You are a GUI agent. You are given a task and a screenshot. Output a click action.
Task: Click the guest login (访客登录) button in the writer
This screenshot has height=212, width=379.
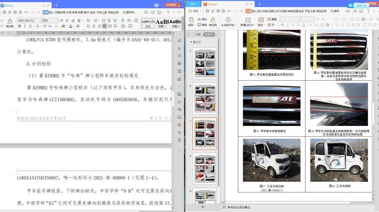[x=173, y=5]
